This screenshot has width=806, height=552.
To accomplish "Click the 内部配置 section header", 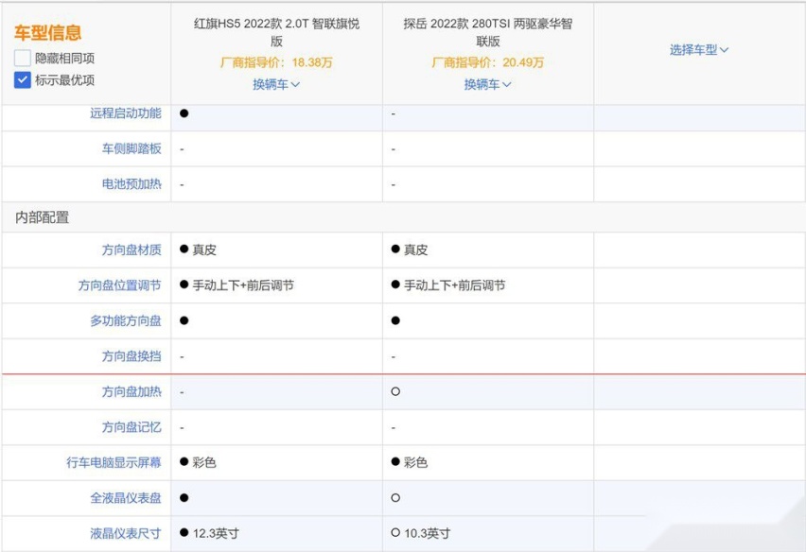I will point(43,217).
